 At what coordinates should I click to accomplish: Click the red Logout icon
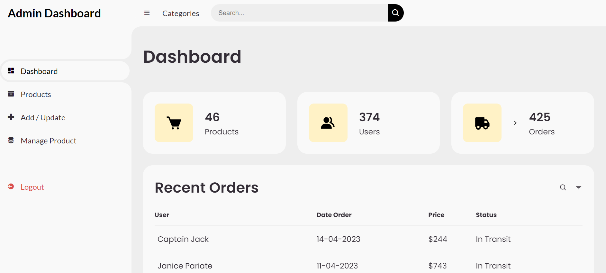[11, 187]
